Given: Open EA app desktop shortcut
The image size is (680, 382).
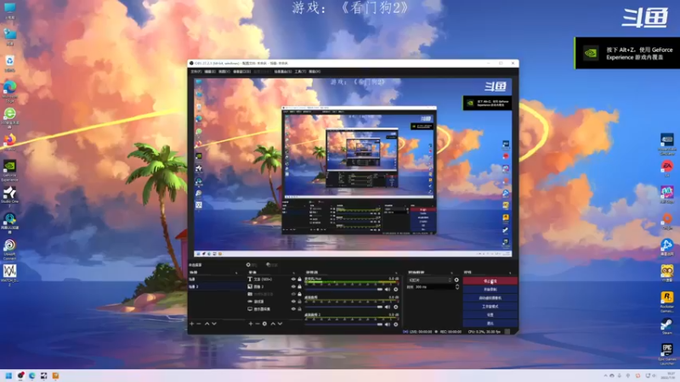Looking at the screenshot, I should (x=667, y=168).
